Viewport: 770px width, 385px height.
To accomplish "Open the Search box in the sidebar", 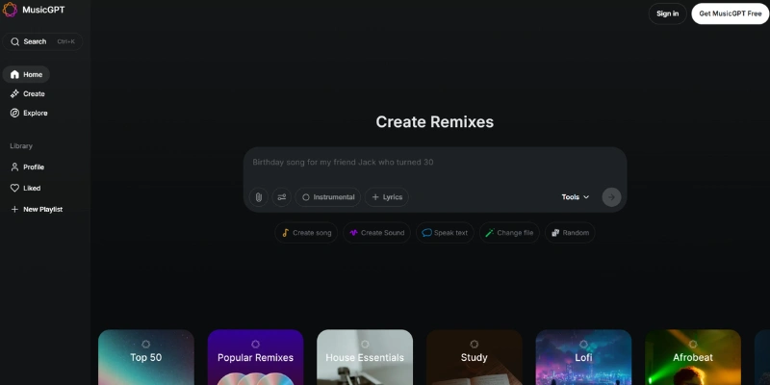I will tap(42, 41).
